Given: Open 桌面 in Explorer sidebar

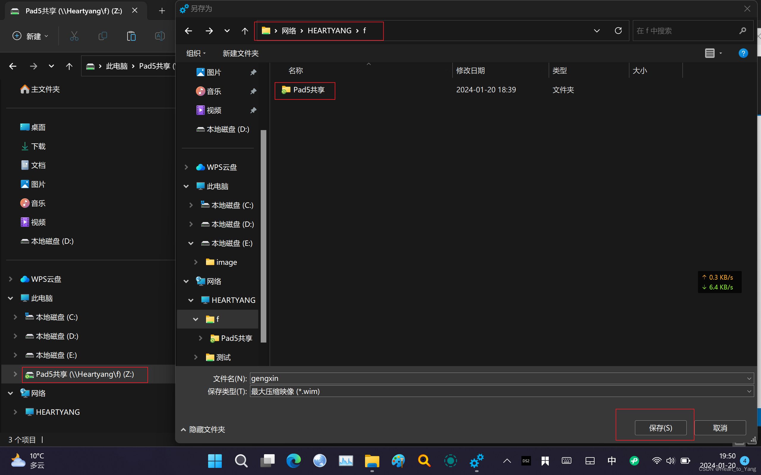Looking at the screenshot, I should click(33, 127).
